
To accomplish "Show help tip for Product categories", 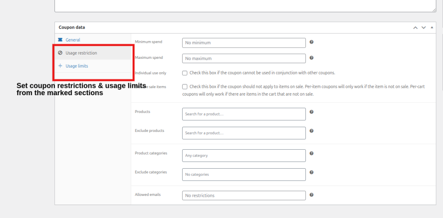I will click(x=311, y=153).
